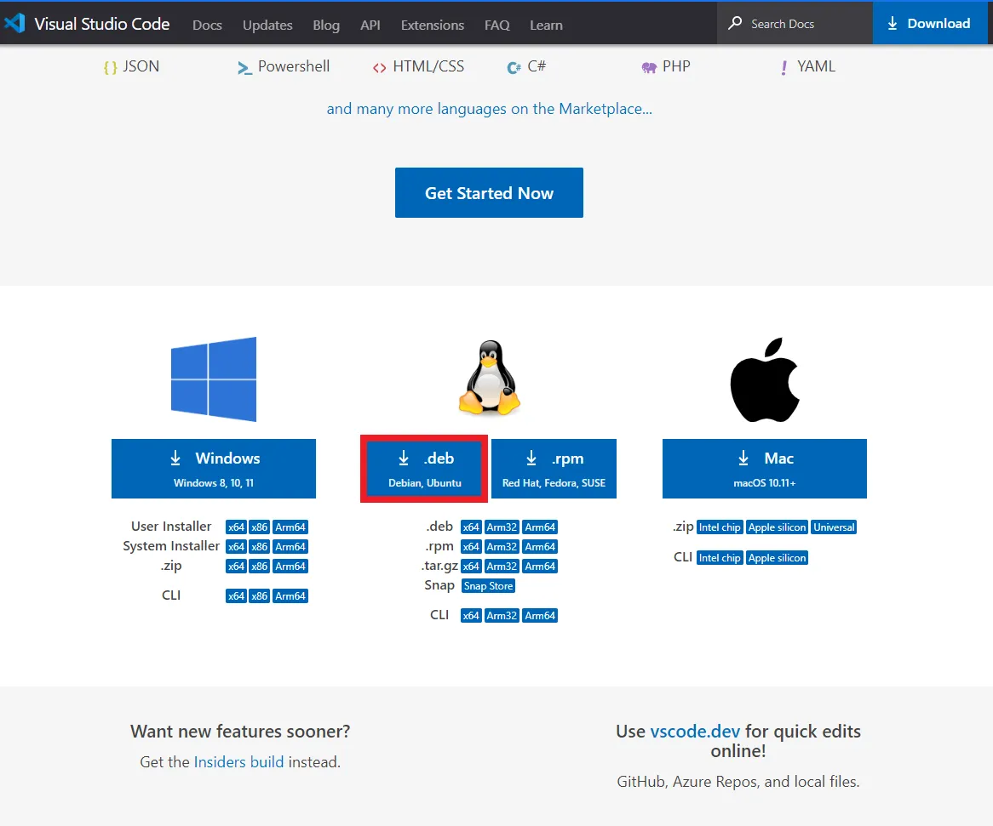Image resolution: width=993 pixels, height=826 pixels.
Task: Download the .rpm Red Hat package
Action: [x=554, y=469]
